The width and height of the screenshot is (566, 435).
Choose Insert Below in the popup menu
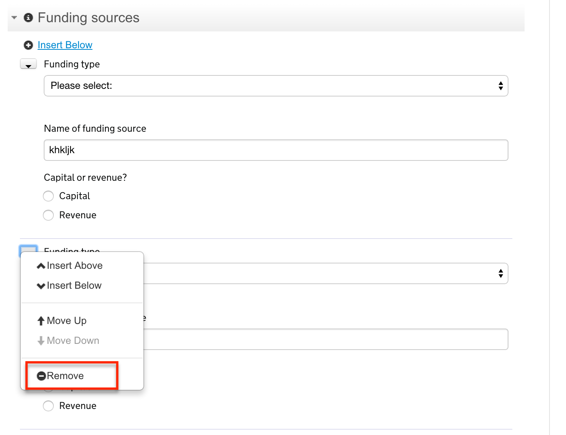click(74, 286)
